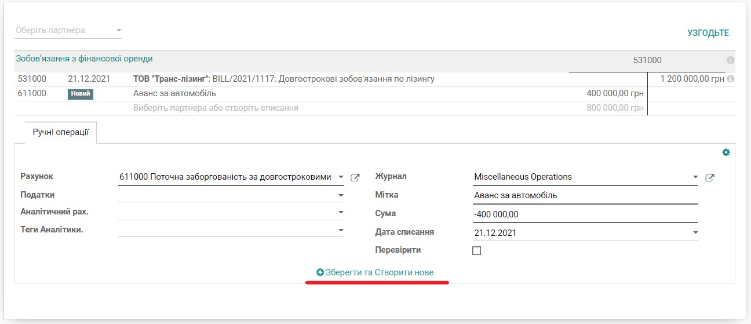This screenshot has height=324, width=751.
Task: Click into the Сума amount field
Action: pyautogui.click(x=585, y=214)
